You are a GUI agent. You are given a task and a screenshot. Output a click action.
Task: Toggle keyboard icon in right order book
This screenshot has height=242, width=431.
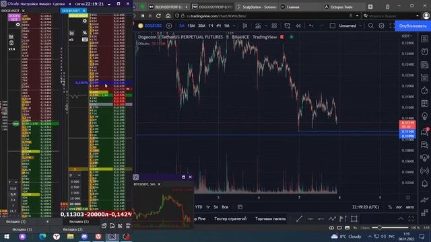point(85,40)
